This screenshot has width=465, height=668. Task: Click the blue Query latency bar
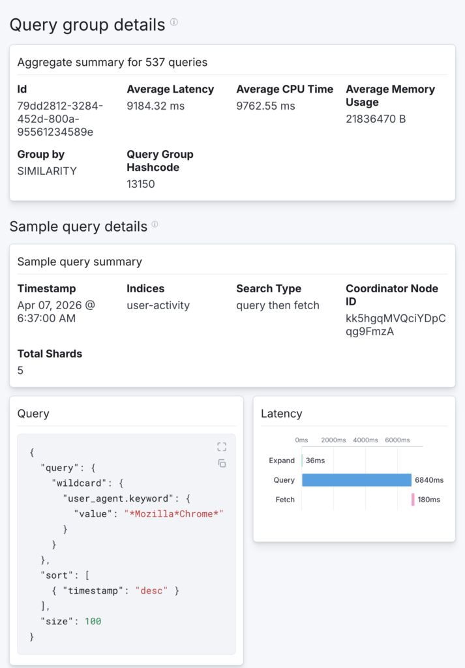coord(357,480)
